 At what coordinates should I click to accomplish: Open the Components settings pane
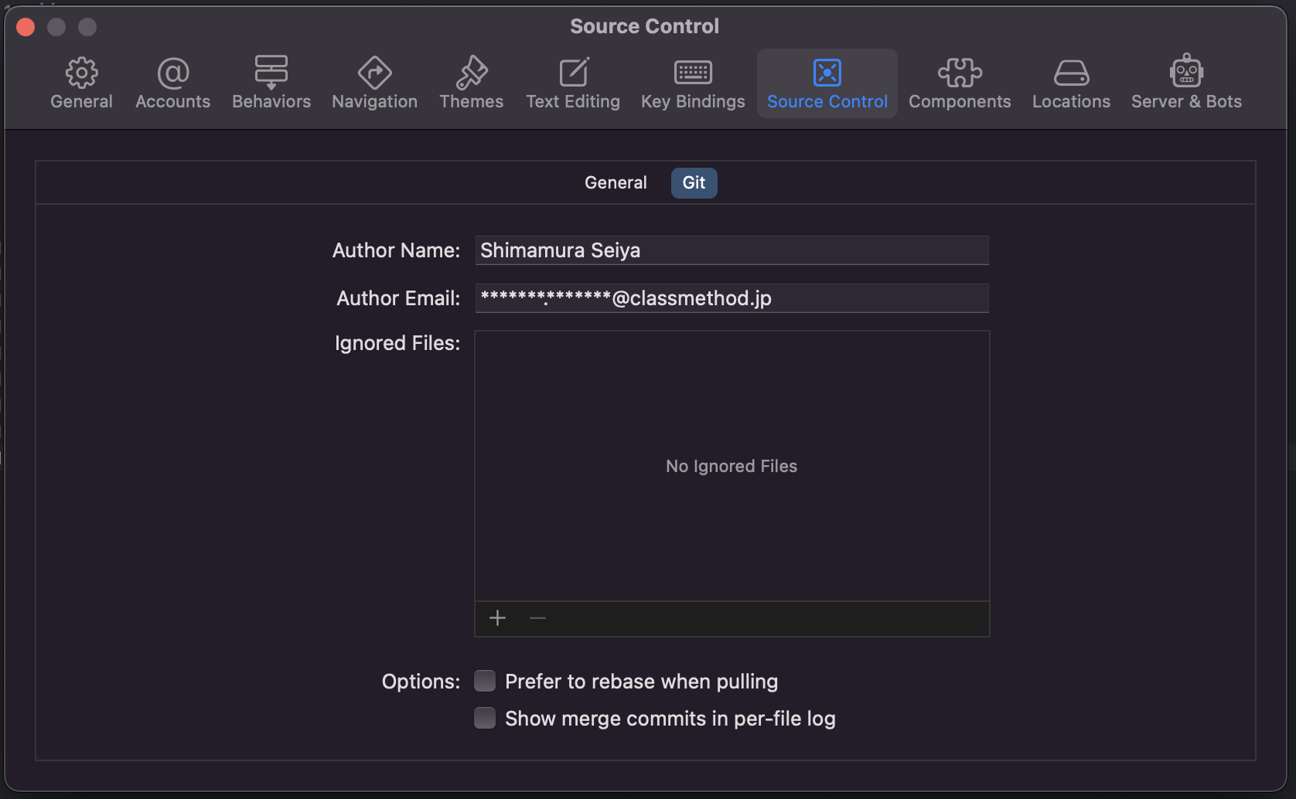click(x=960, y=81)
